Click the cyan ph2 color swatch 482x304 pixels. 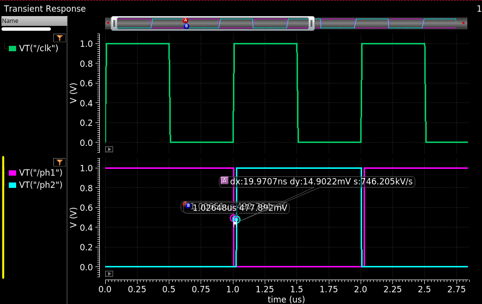[13, 185]
